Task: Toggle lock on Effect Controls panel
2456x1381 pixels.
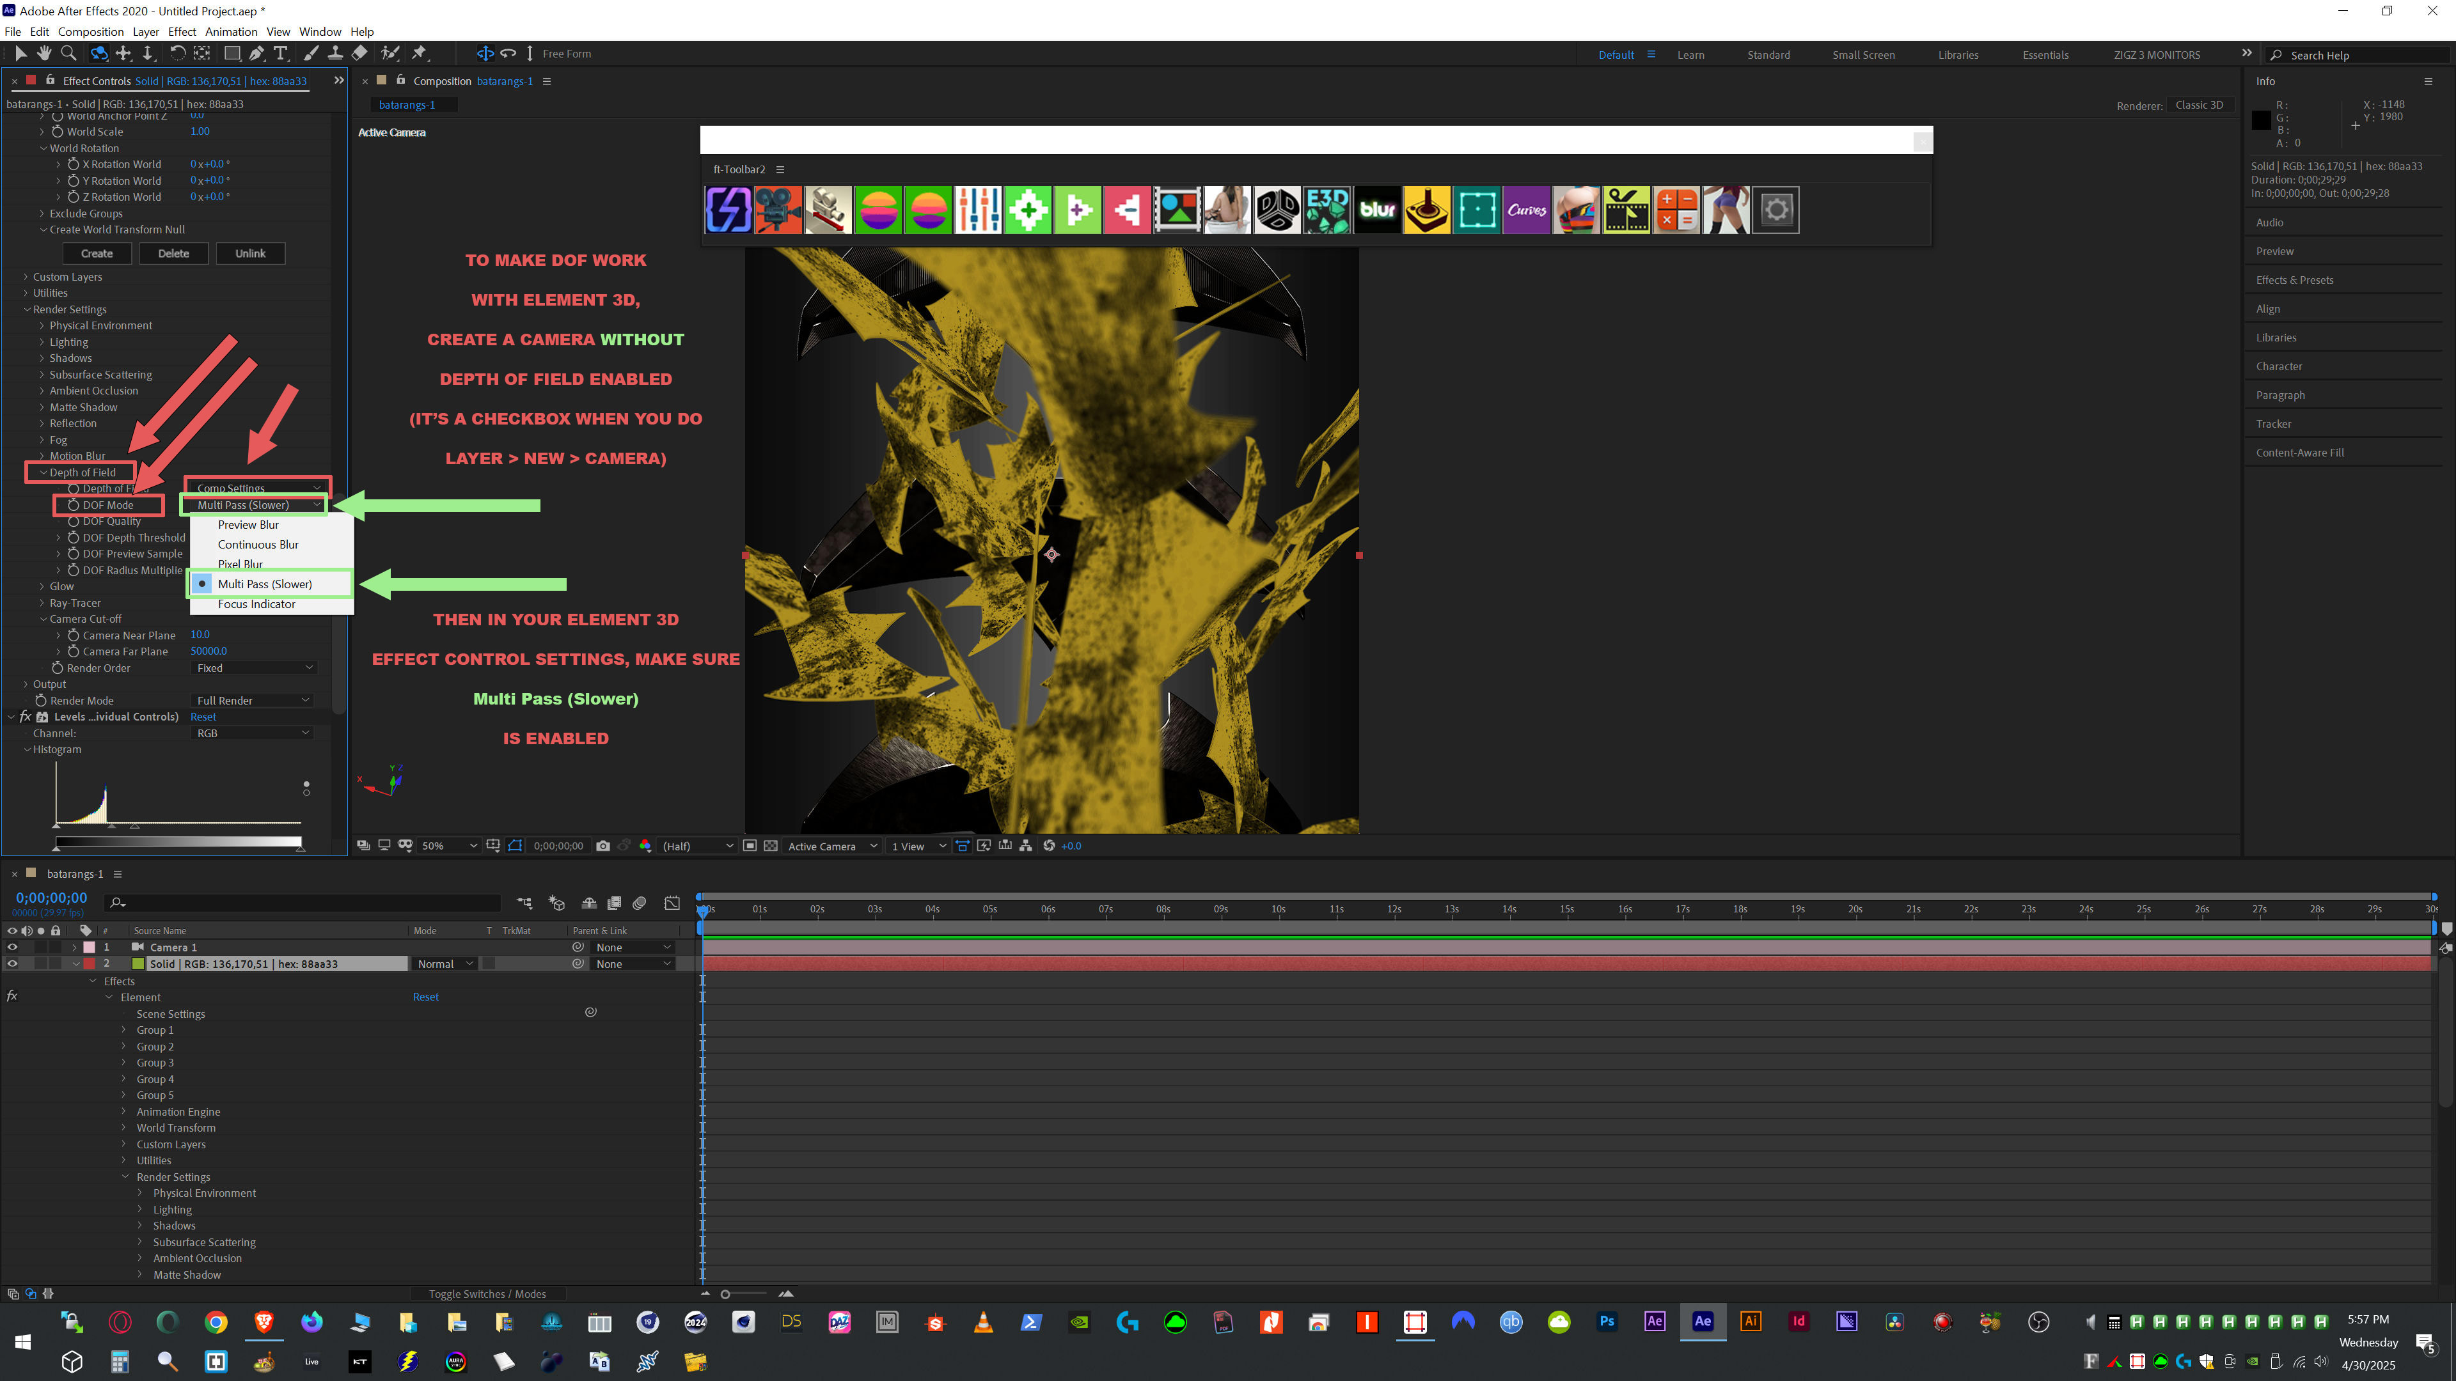Action: 51,80
